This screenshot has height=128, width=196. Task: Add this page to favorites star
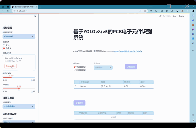click(x=145, y=11)
